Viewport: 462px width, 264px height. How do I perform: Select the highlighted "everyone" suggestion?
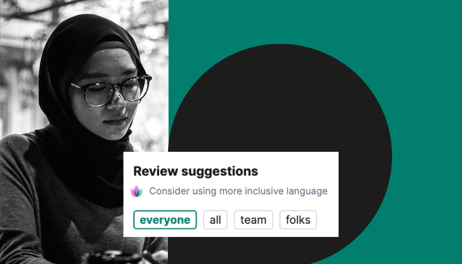click(x=165, y=220)
